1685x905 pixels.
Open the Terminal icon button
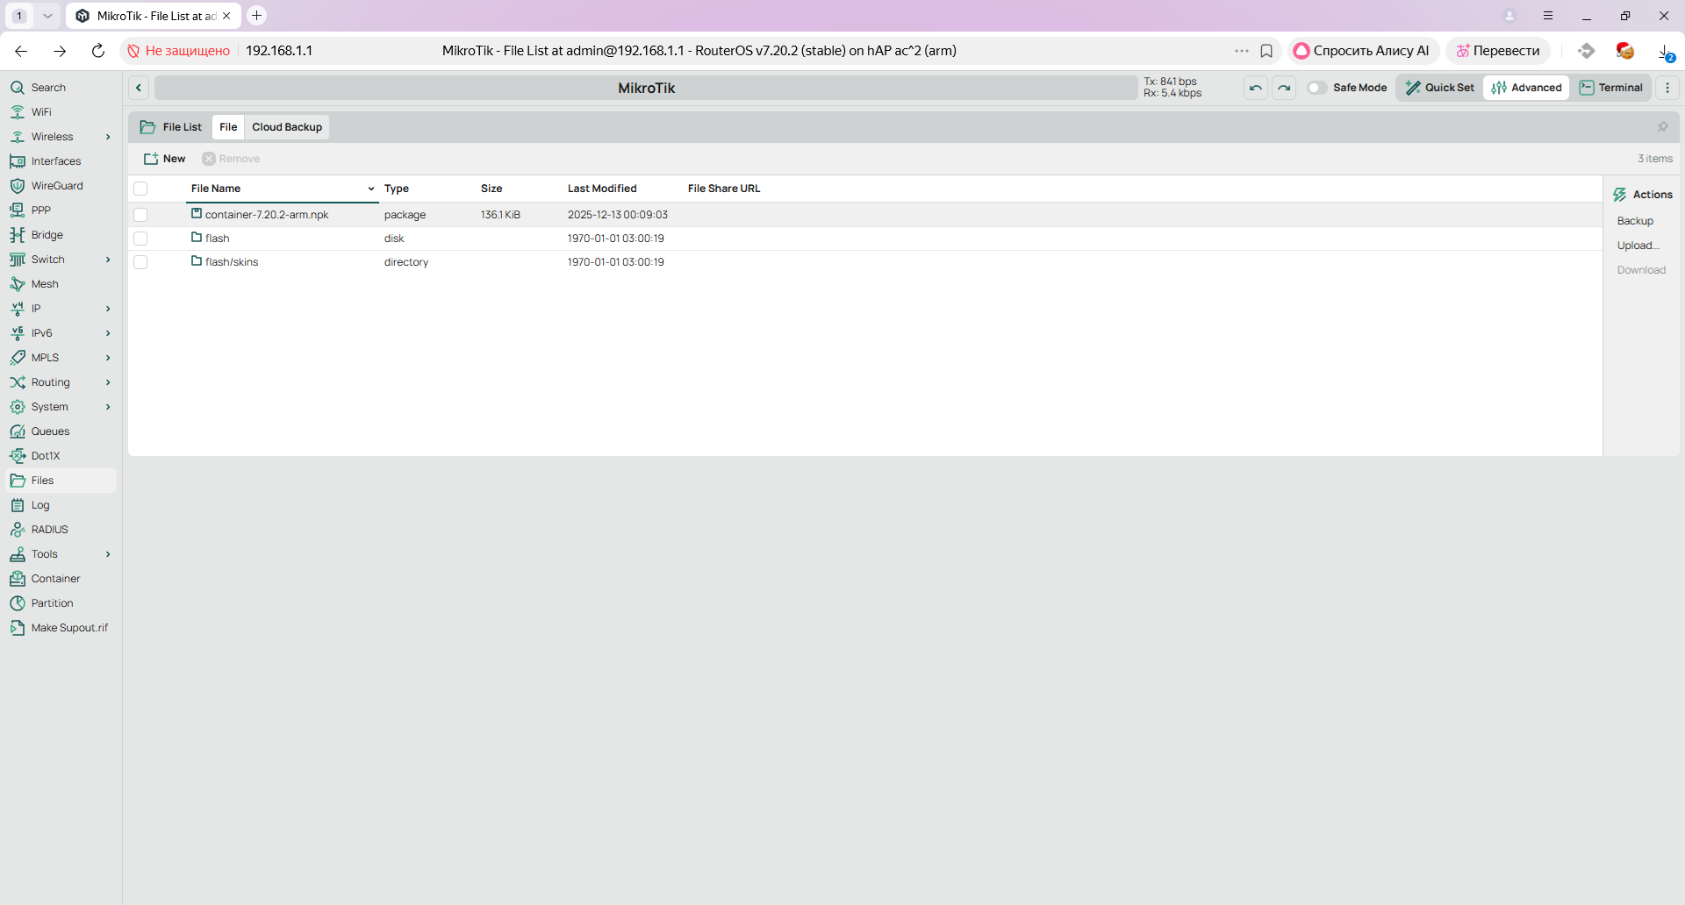coord(1611,88)
